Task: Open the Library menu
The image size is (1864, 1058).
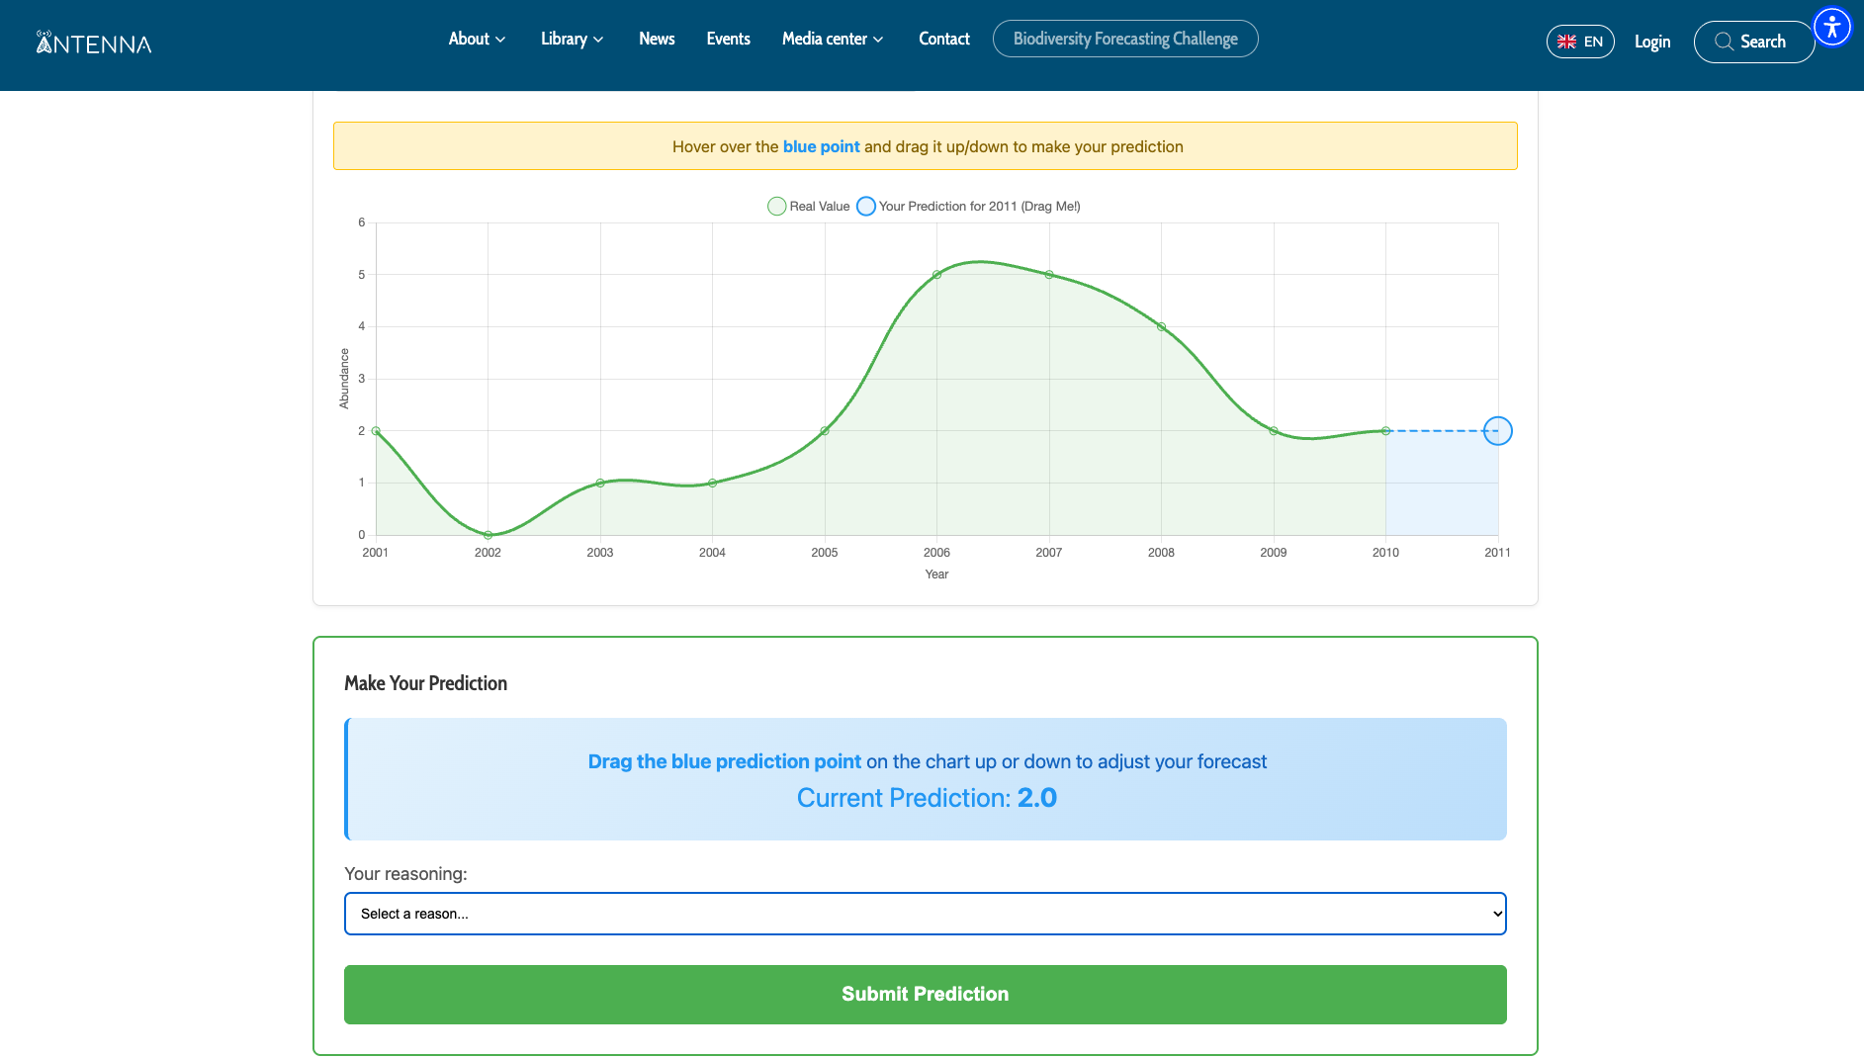Action: pyautogui.click(x=572, y=39)
